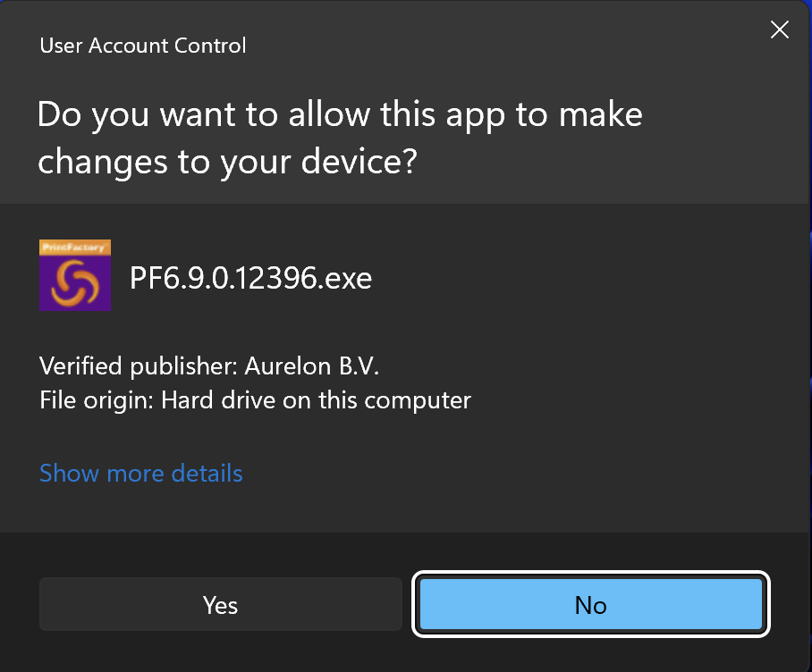Select the PF6.9.0.12396.exe file name
The image size is (812, 672).
250,279
